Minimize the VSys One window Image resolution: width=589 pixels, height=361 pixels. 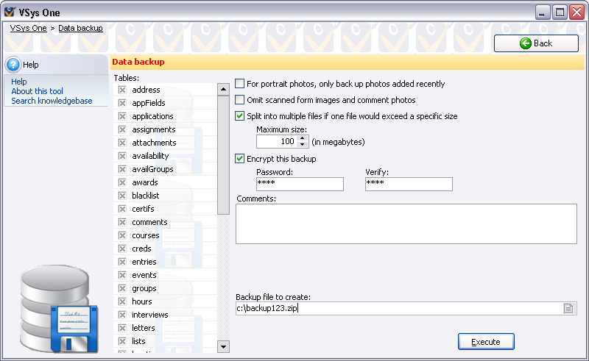(x=543, y=12)
